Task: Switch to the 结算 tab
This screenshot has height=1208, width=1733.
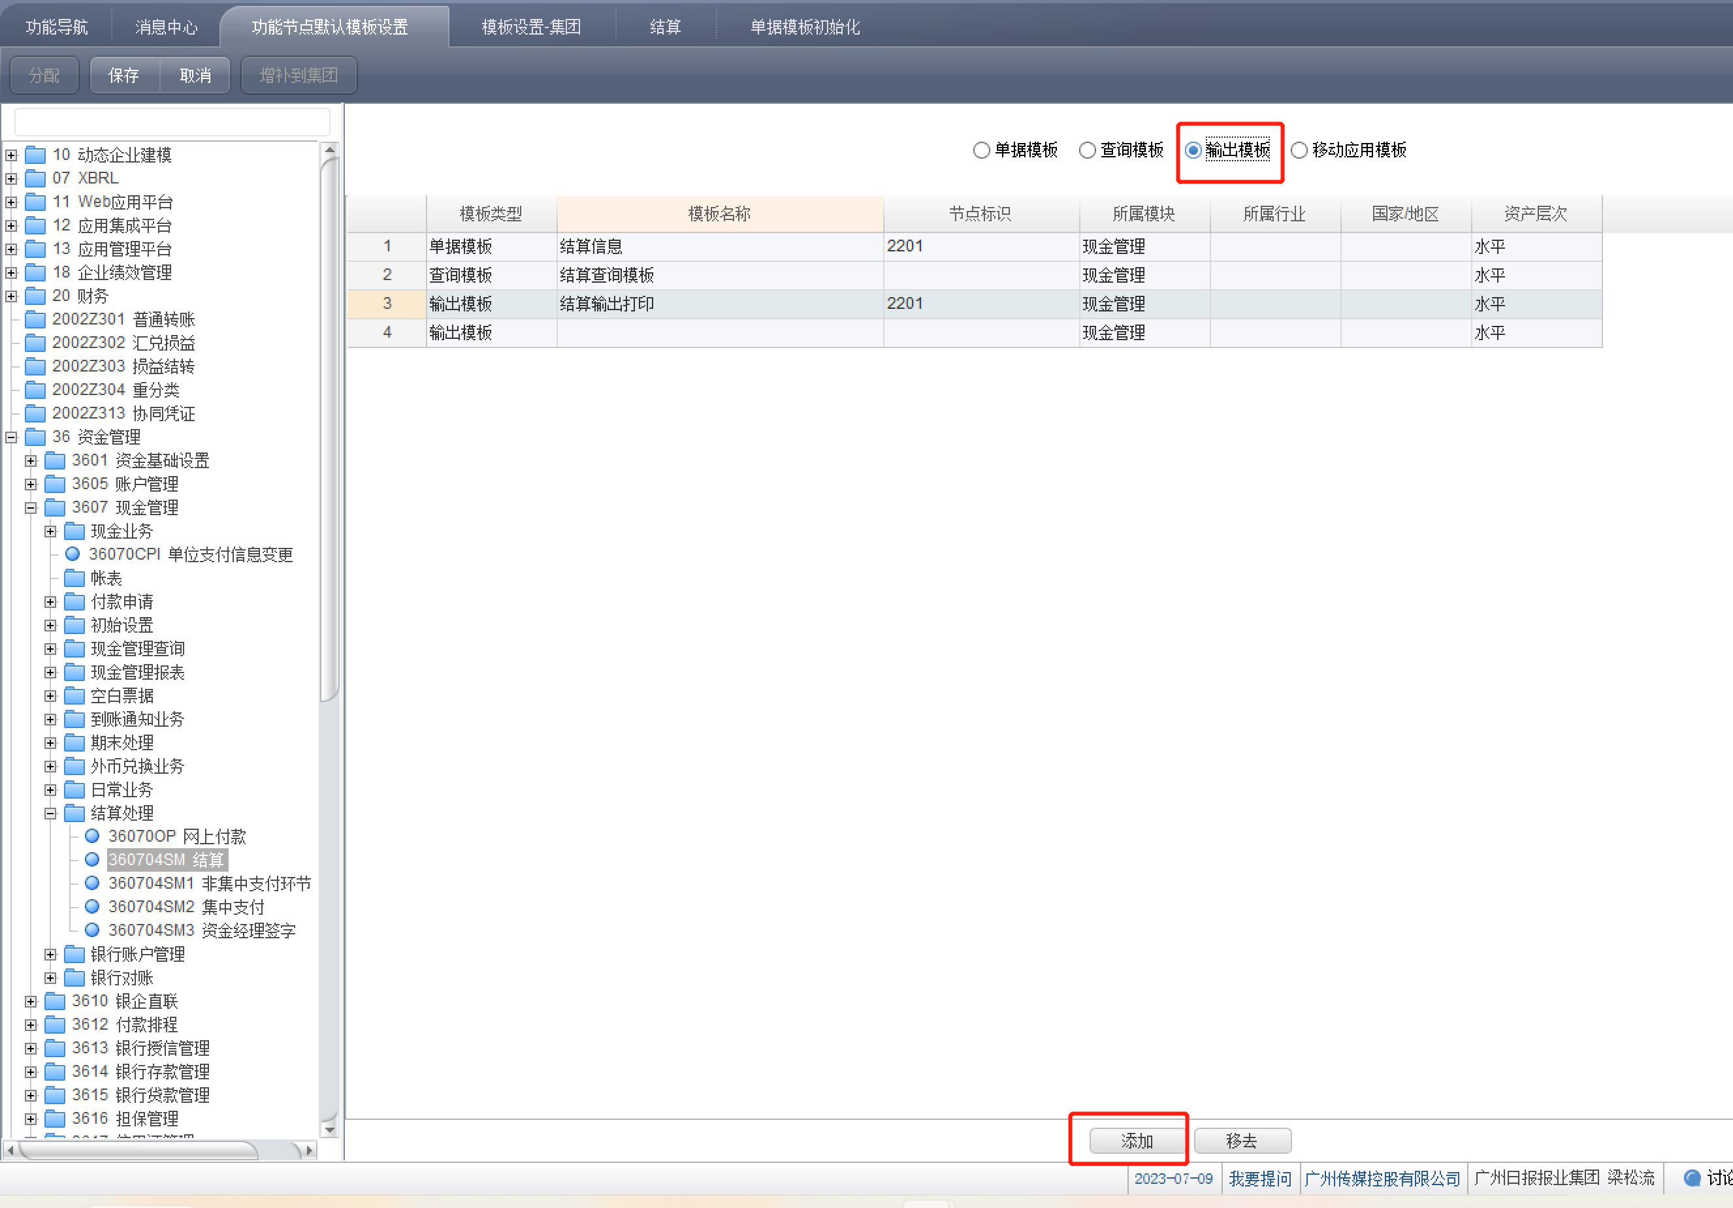Action: pos(665,27)
